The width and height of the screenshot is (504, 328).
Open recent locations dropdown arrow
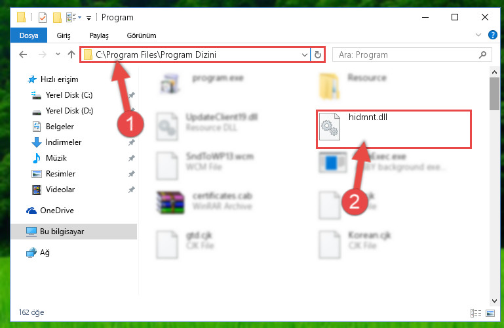58,54
